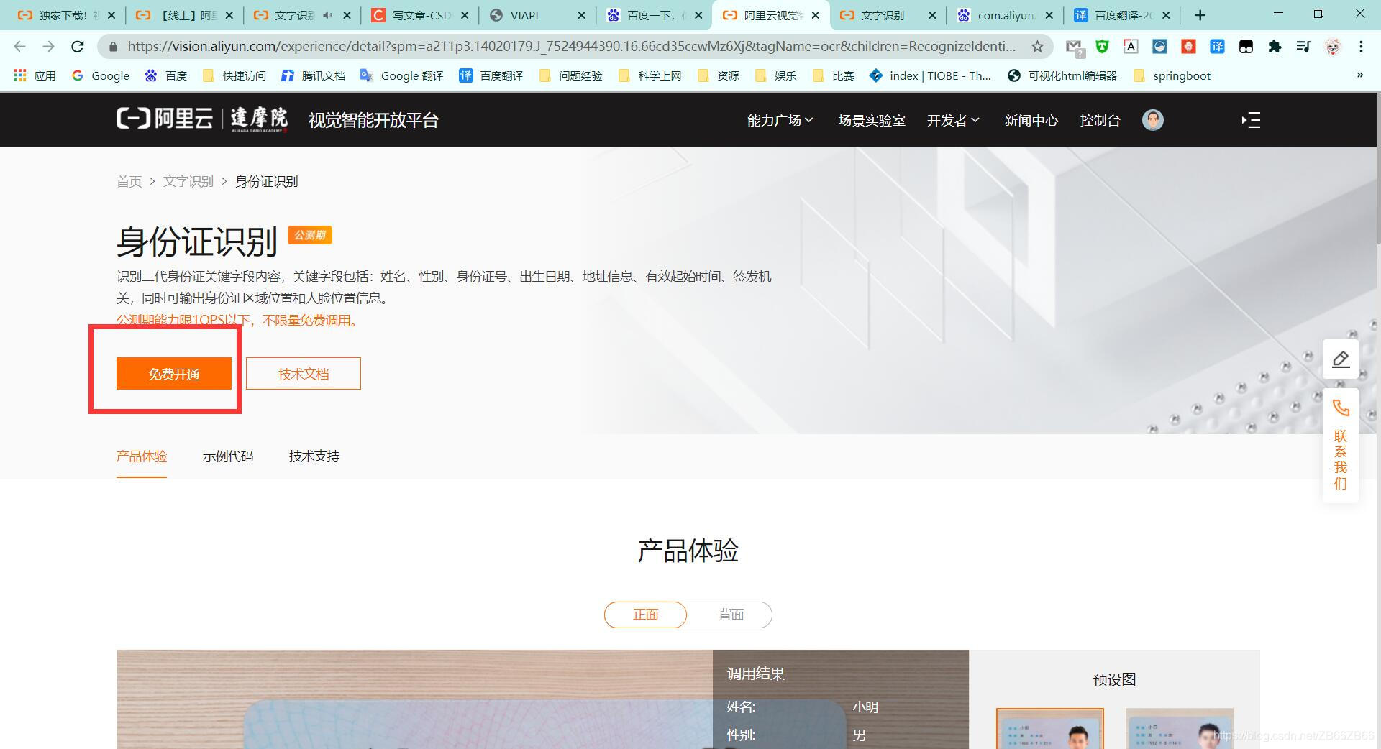The height and width of the screenshot is (749, 1381).
Task: Open a new browser tab
Action: pos(1200,15)
